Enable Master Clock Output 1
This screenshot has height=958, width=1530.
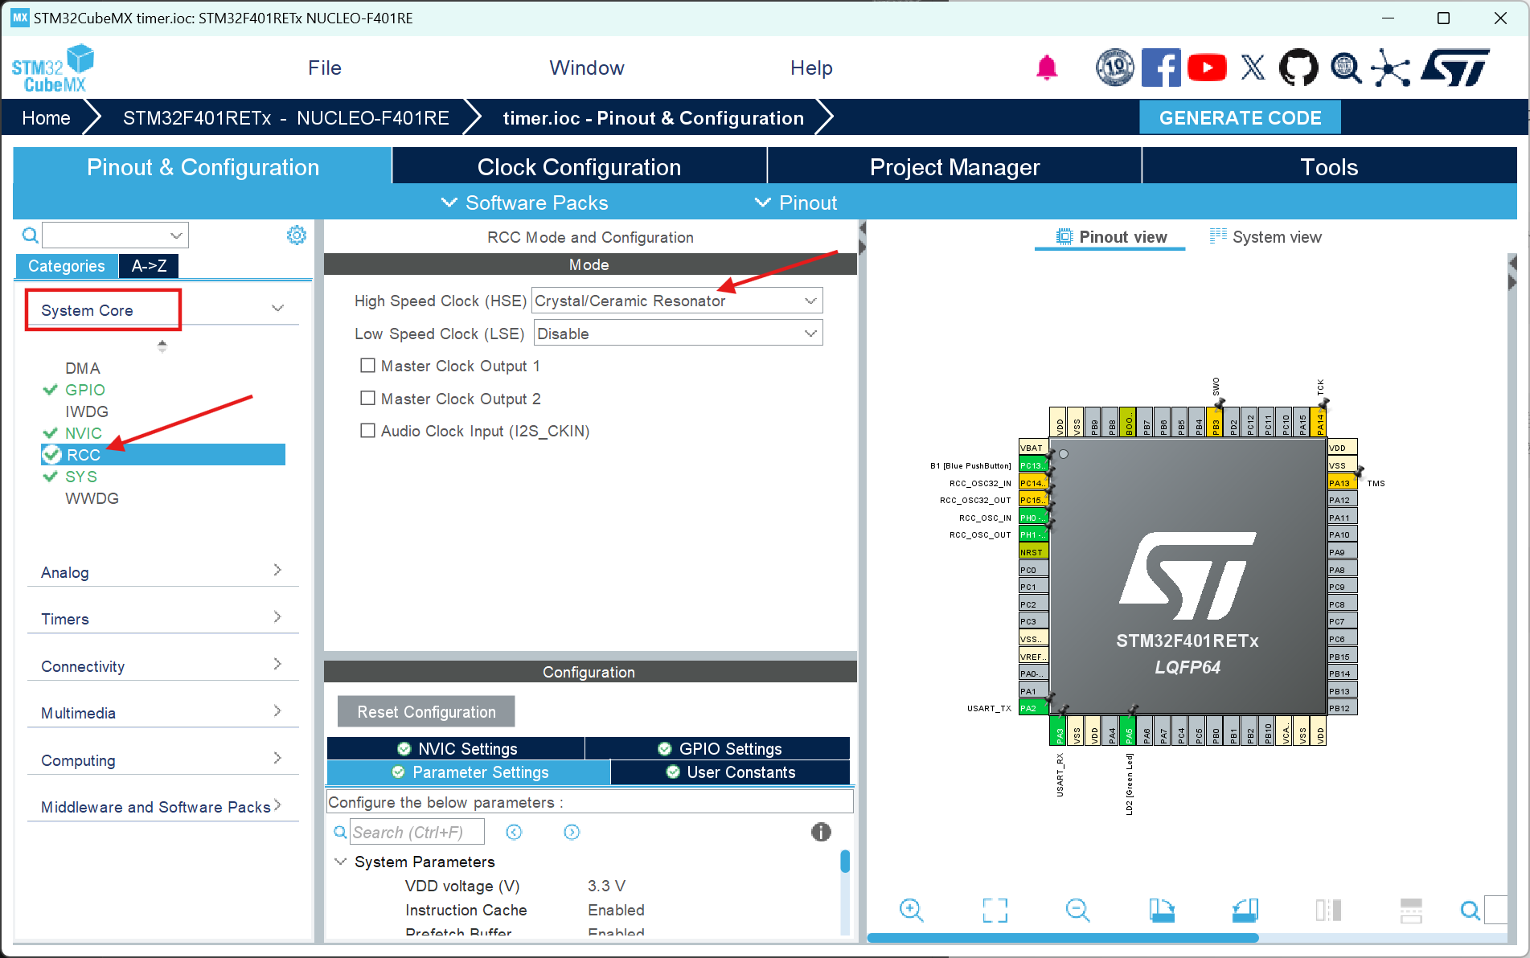pos(367,366)
